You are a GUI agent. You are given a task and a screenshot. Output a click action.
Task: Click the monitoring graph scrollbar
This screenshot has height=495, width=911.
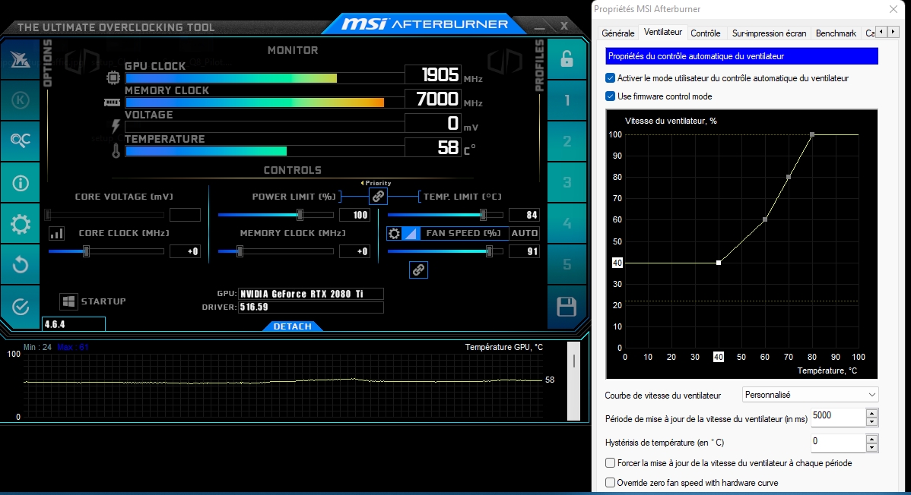coord(573,380)
